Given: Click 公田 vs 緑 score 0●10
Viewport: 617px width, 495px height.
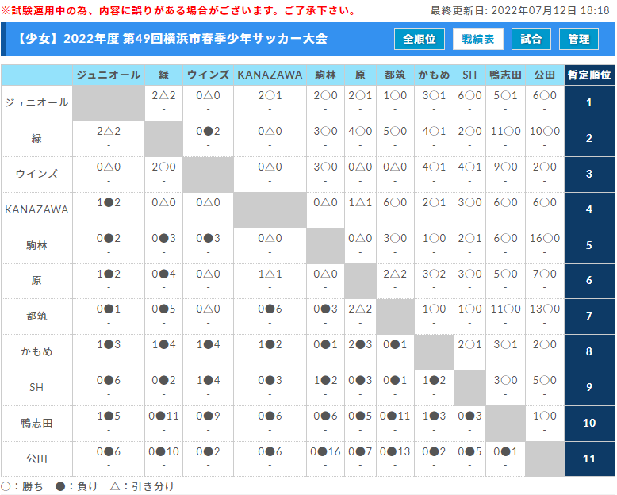Looking at the screenshot, I should 163,451.
